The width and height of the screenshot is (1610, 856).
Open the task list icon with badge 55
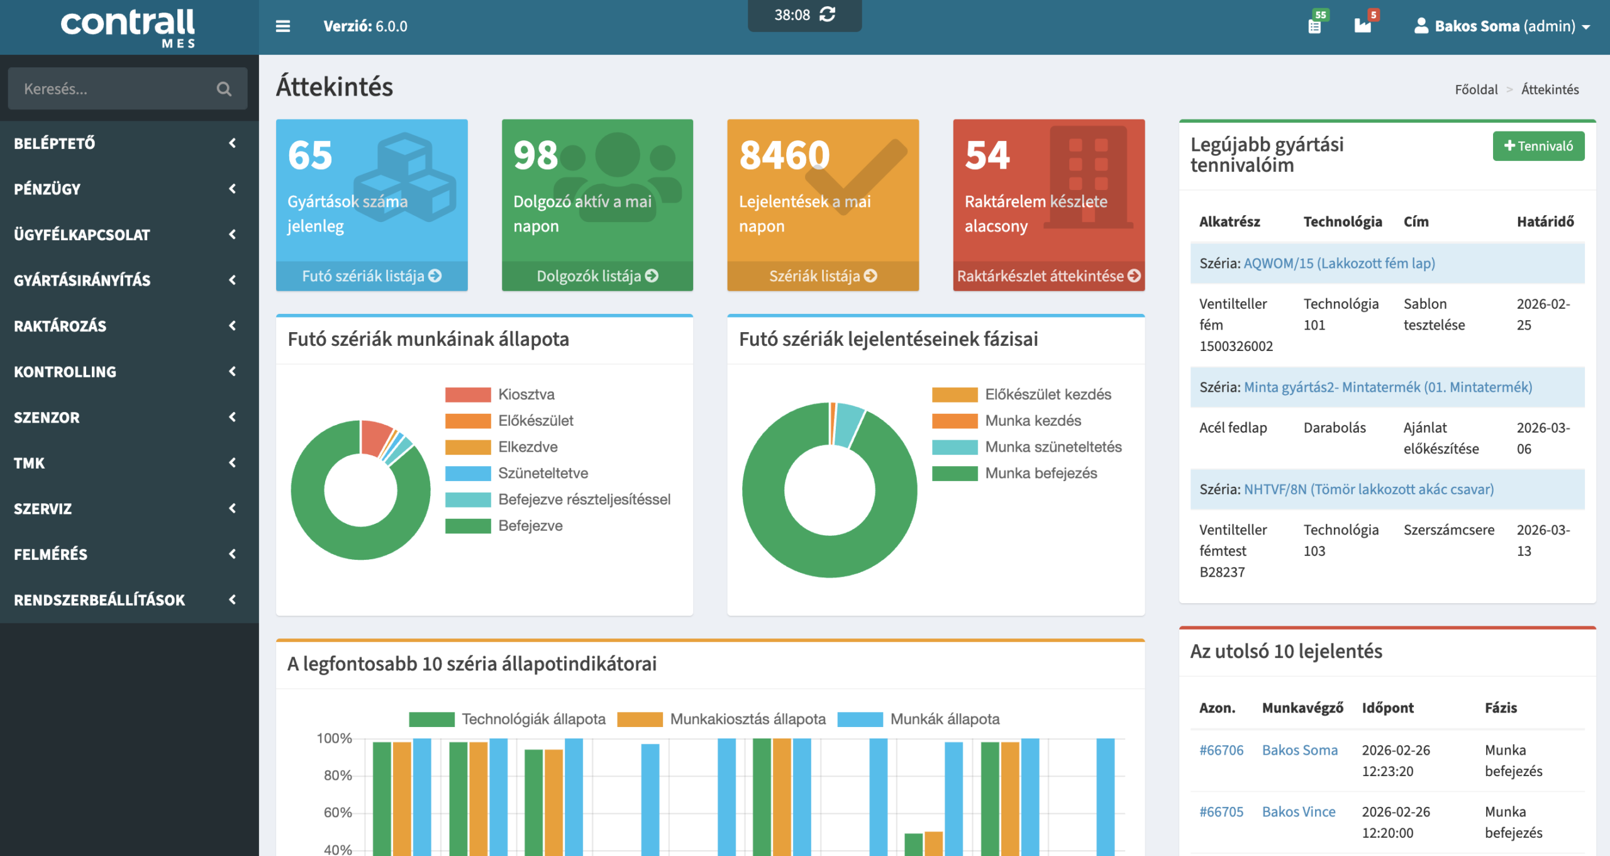click(x=1314, y=26)
